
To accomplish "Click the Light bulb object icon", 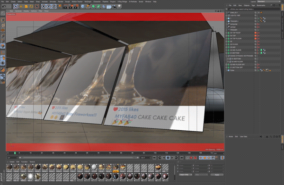I will pos(119,7).
